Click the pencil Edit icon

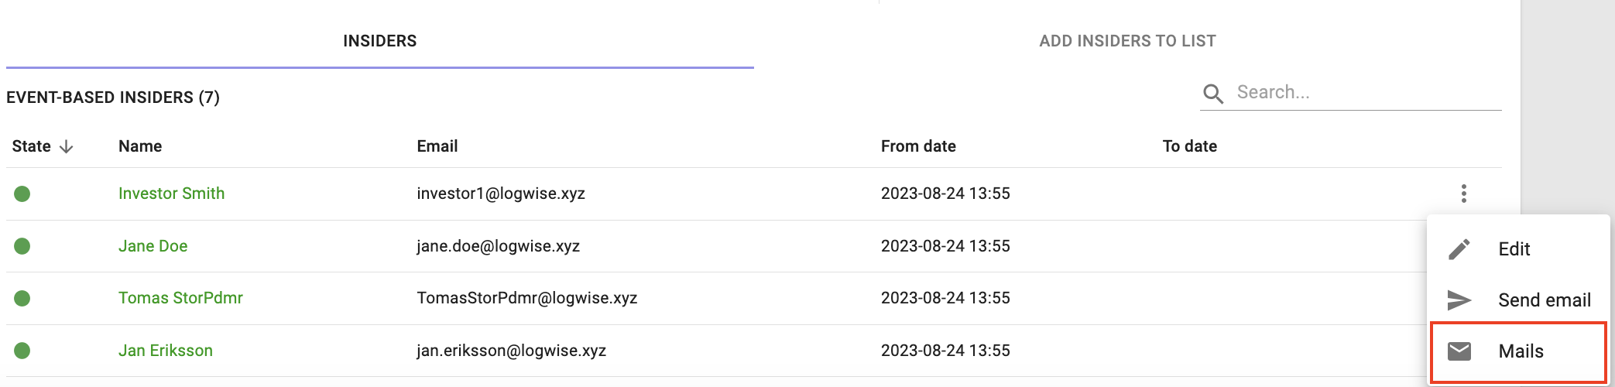pos(1459,249)
